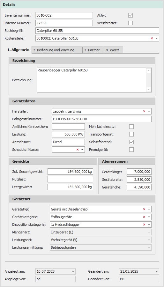Open the Leistungsermittlung dropdown arrow
164x287 pixels.
pyautogui.click(x=149, y=248)
